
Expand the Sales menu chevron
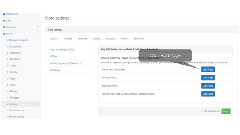pyautogui.click(x=37, y=20)
